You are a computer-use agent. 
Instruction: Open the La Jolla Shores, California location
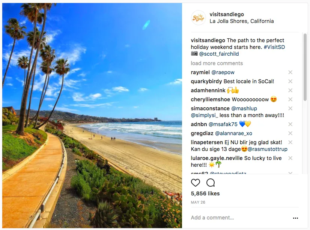pyautogui.click(x=242, y=21)
